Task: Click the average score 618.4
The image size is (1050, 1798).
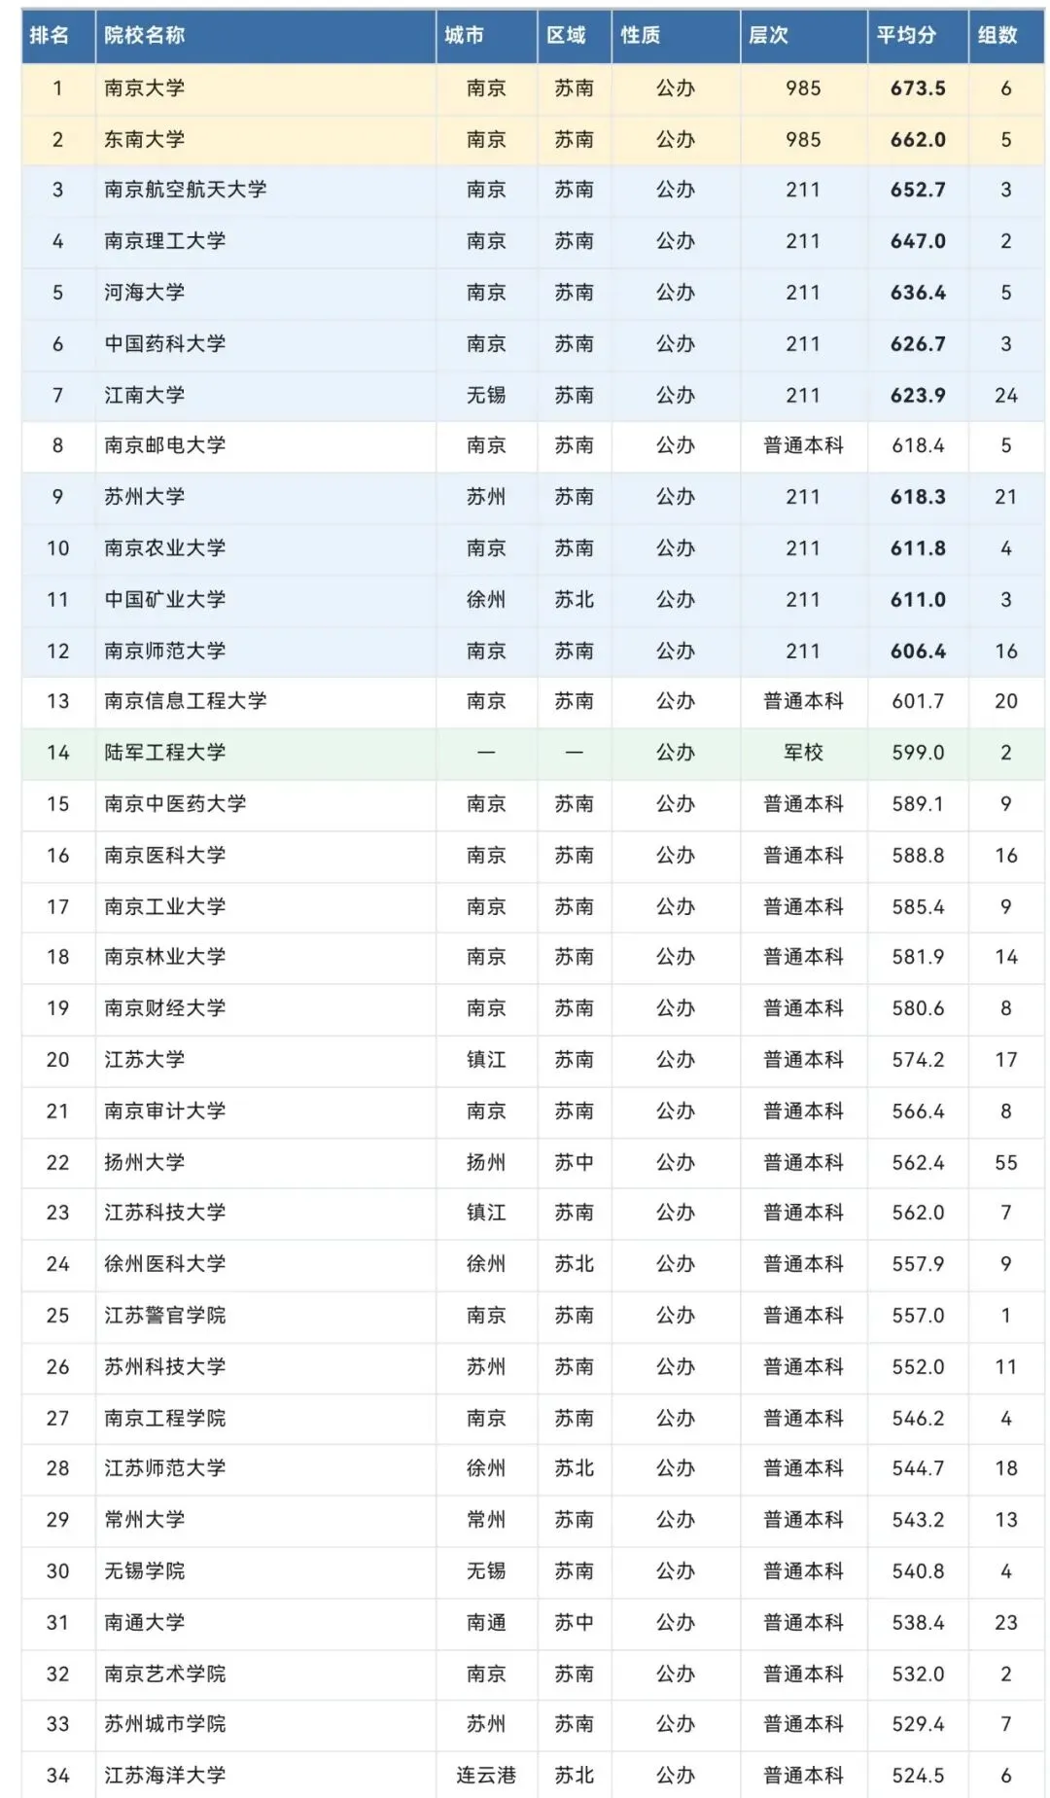Action: coord(918,446)
